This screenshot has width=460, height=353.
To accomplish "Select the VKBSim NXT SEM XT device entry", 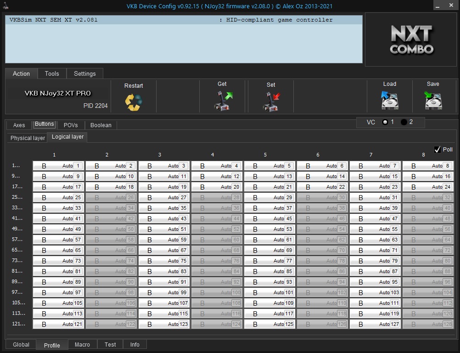I will tap(184, 20).
